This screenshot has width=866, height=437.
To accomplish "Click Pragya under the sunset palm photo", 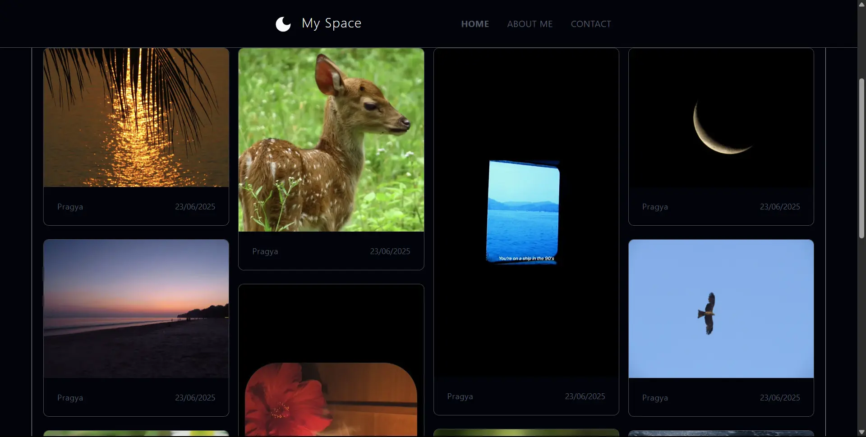I will point(70,207).
